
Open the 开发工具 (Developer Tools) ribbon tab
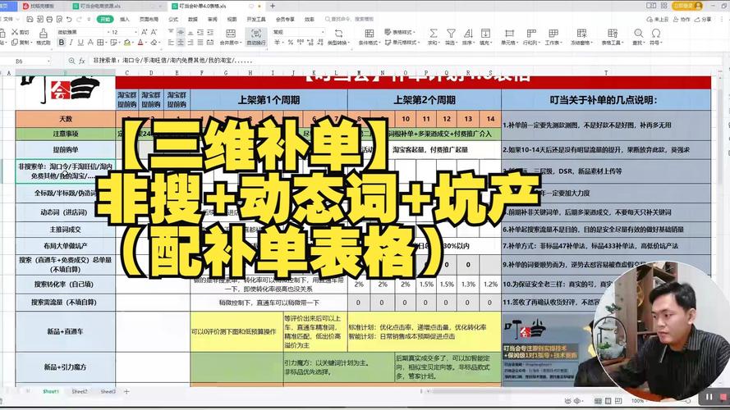click(256, 20)
